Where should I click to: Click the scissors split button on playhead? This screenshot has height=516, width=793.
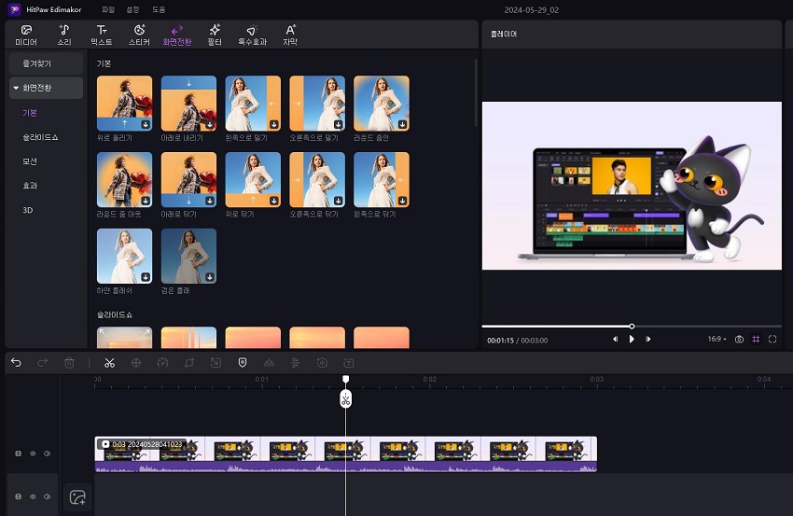point(345,399)
